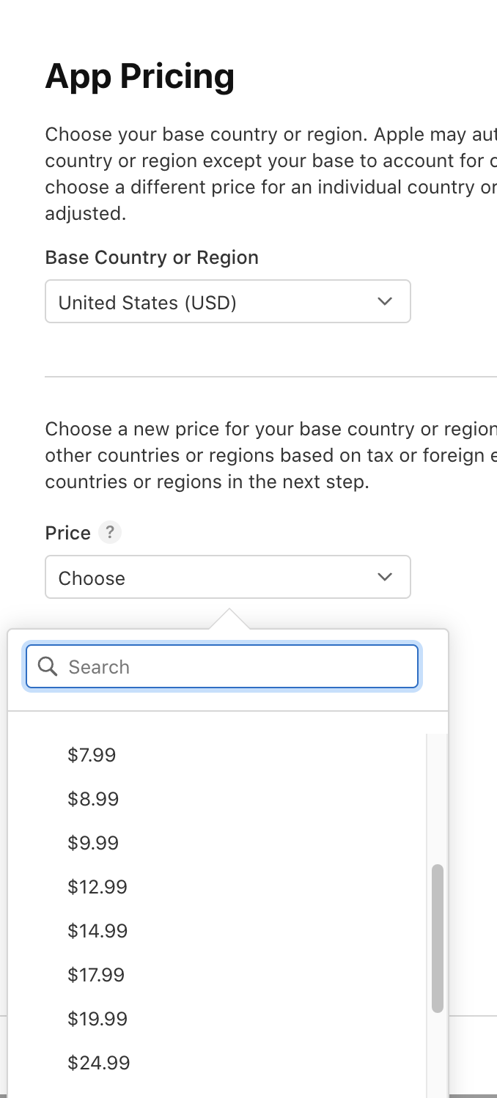Click the Price help question mark icon
This screenshot has width=497, height=1098.
110,532
